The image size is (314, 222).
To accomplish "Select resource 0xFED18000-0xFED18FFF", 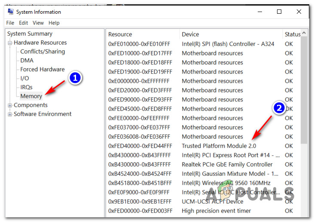I will coord(140,63).
